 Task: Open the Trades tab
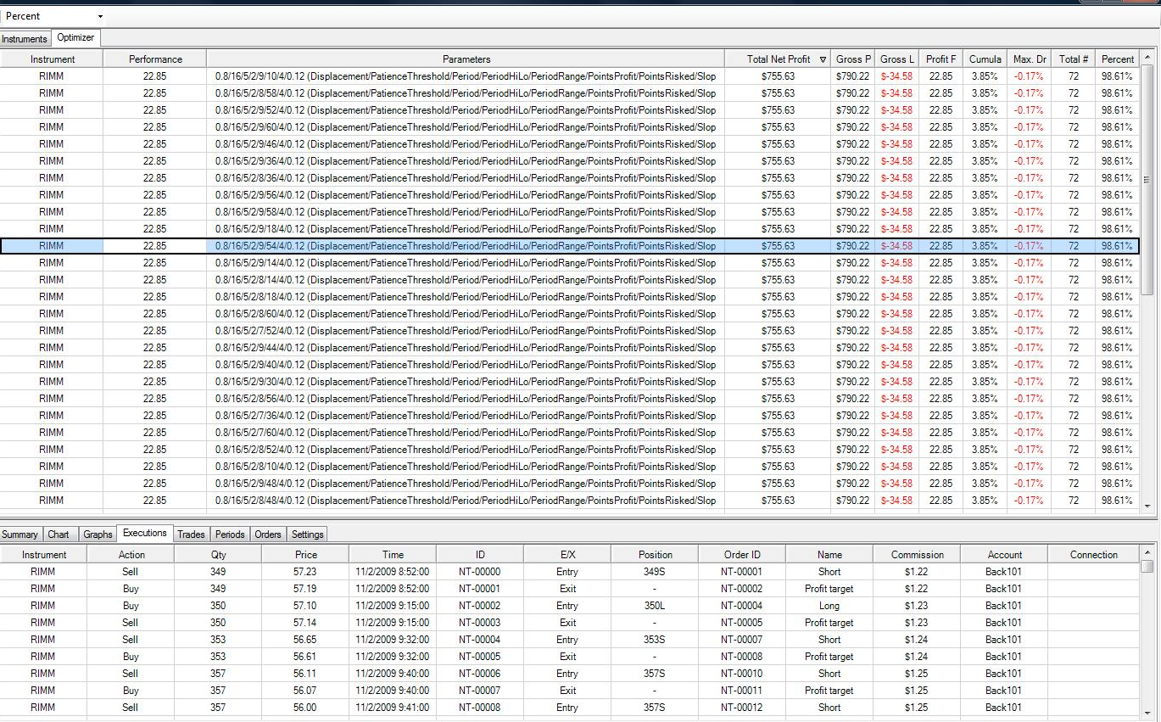point(191,535)
